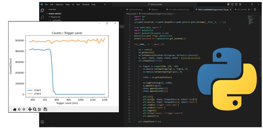The height and width of the screenshot is (129, 263).
Task: Select the PlotCountRateByTriggerLevel_CRs.py tab
Action: tap(213, 10)
